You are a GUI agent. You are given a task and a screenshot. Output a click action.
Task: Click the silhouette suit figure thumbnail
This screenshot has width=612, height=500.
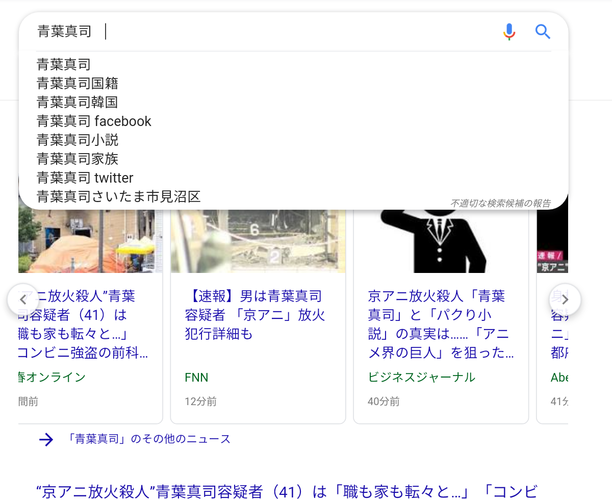click(441, 241)
